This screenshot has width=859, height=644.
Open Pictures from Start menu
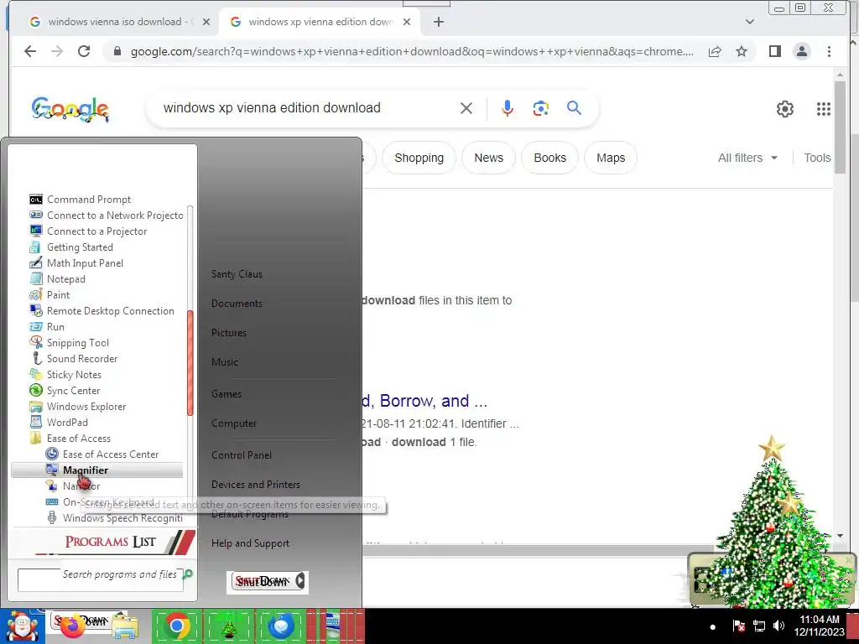(229, 332)
